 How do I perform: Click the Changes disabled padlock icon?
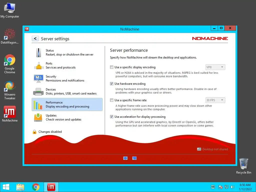34,132
